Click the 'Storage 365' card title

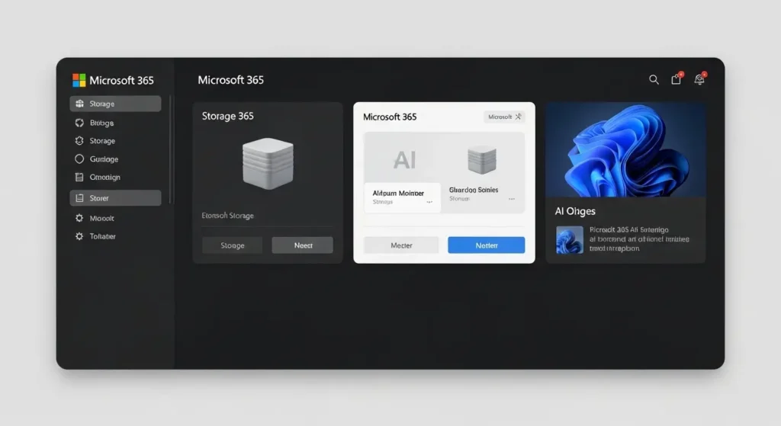click(227, 116)
